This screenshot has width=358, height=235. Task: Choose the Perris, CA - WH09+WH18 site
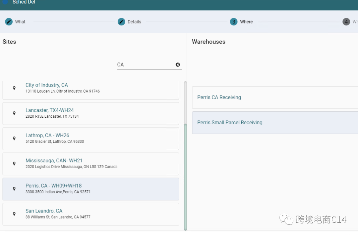point(53,186)
